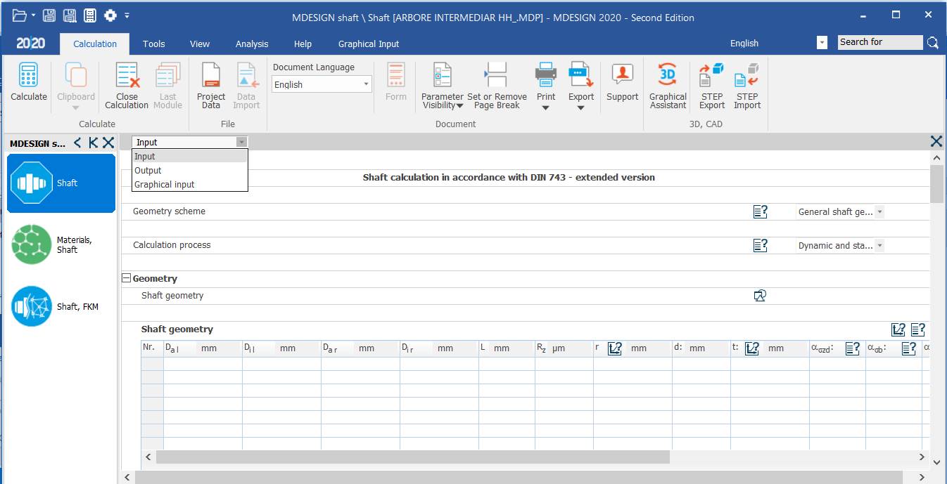Image resolution: width=947 pixels, height=484 pixels.
Task: Close the MDESIGN module panel
Action: (x=108, y=143)
